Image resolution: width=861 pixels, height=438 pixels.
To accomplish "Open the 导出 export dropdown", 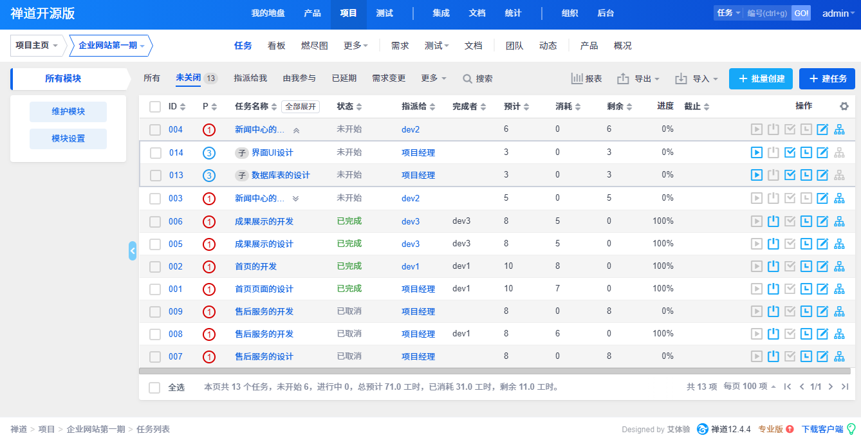I will [638, 78].
